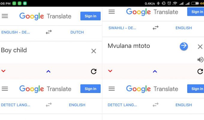Click Sign in in bottom-left panel

tap(90, 89)
